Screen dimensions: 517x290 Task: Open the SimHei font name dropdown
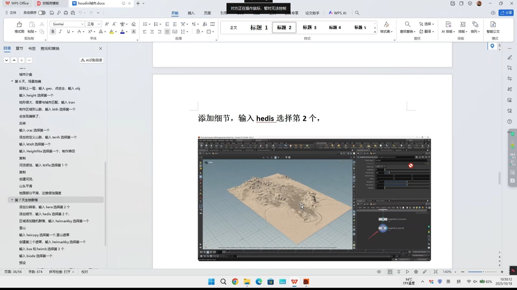82,24
